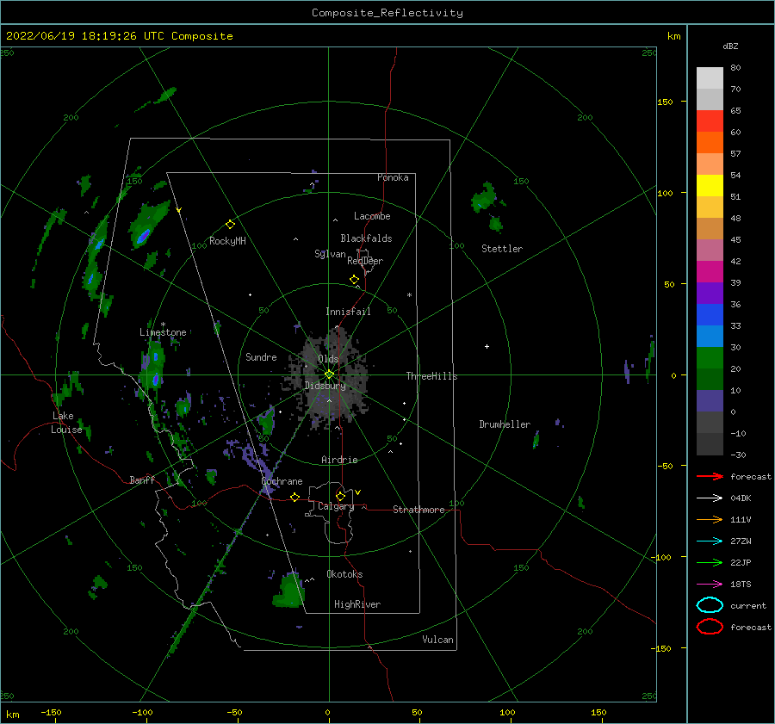The width and height of the screenshot is (775, 724).
Task: Click the red forecast arrow in legend
Action: 710,476
